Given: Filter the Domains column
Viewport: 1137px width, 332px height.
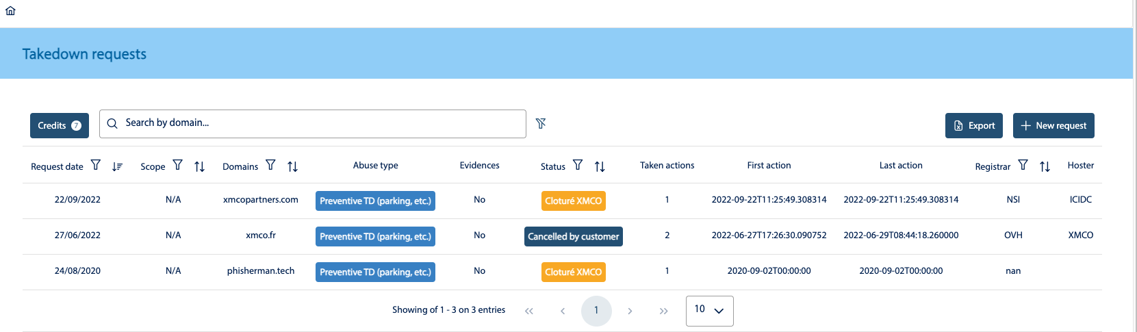Looking at the screenshot, I should [x=271, y=165].
